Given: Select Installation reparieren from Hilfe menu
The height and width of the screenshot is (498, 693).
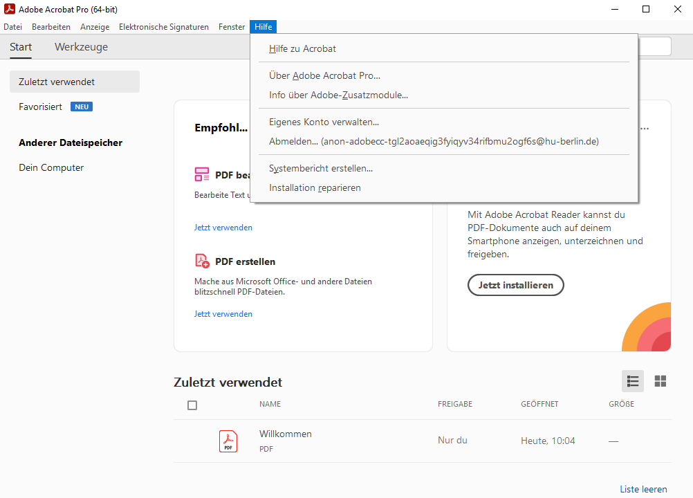Looking at the screenshot, I should tap(315, 187).
